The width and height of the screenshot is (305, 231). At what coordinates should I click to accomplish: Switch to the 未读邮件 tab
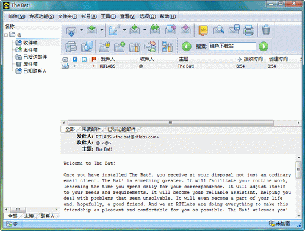91,129
